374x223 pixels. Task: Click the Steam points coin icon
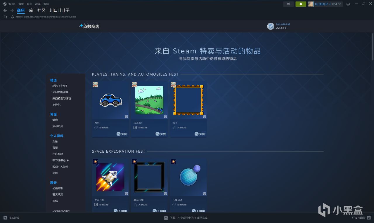click(271, 26)
